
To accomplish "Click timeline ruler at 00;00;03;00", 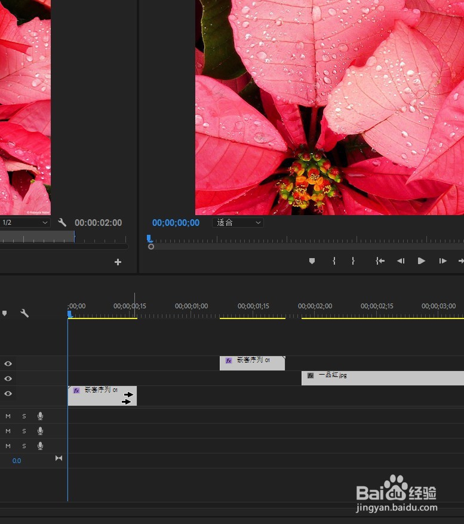I will (x=438, y=306).
